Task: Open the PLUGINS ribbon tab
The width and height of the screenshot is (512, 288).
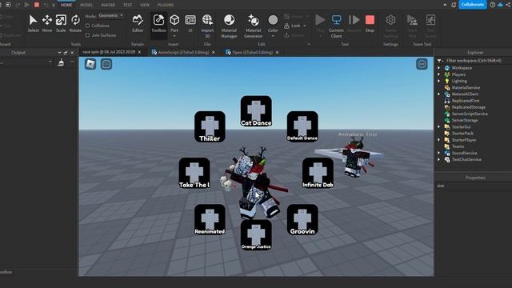Action: click(x=166, y=5)
